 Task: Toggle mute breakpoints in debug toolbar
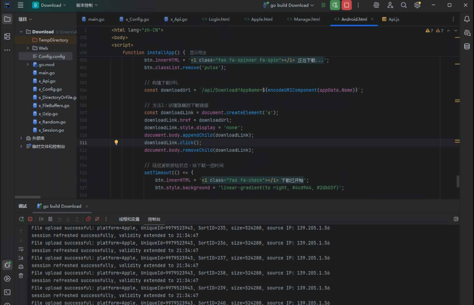tap(97, 219)
